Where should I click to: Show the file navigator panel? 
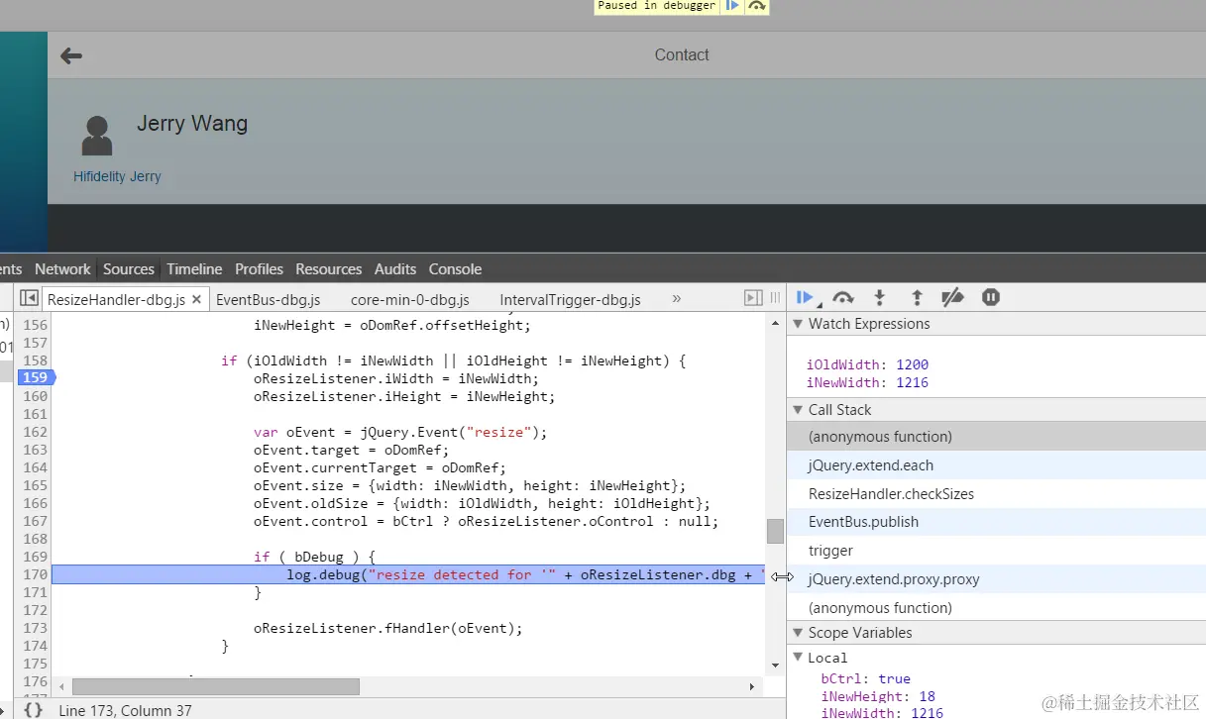click(29, 298)
